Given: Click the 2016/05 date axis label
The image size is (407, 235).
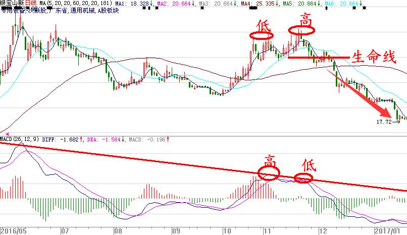Looking at the screenshot, I should 14,231.
